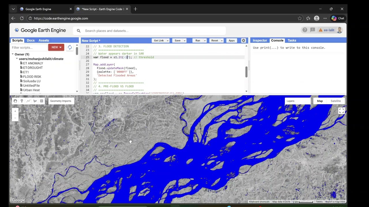Select the add marker drawing tool
This screenshot has height=207, width=369.
(22, 101)
